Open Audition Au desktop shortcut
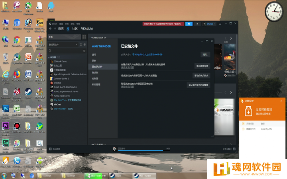287x179 pixels. [6, 146]
